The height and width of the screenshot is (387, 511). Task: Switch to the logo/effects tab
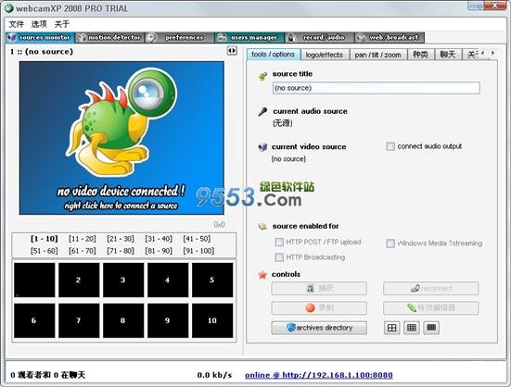tap(325, 55)
